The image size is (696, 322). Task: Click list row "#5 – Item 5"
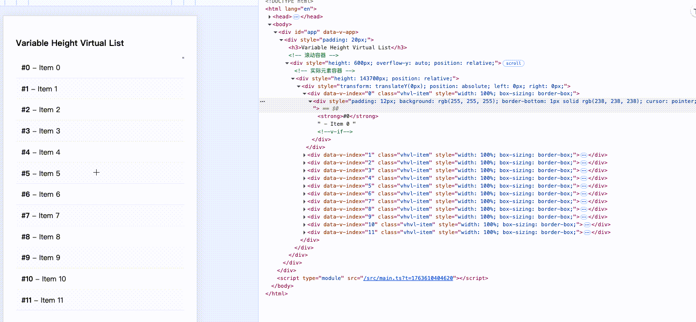click(100, 174)
